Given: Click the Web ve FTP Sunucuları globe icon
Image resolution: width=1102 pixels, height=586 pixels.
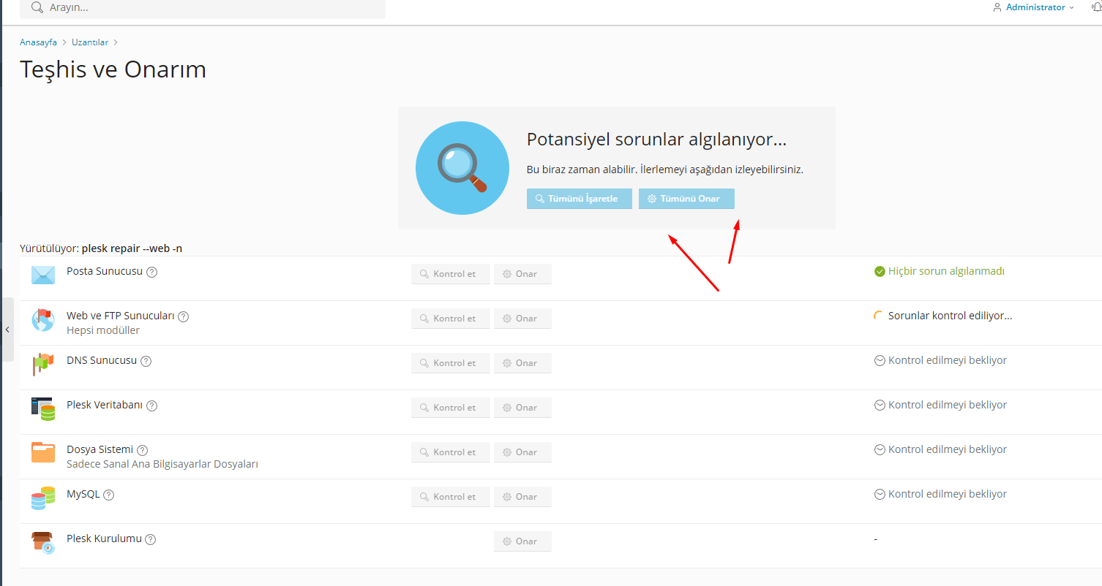Looking at the screenshot, I should click(x=43, y=319).
